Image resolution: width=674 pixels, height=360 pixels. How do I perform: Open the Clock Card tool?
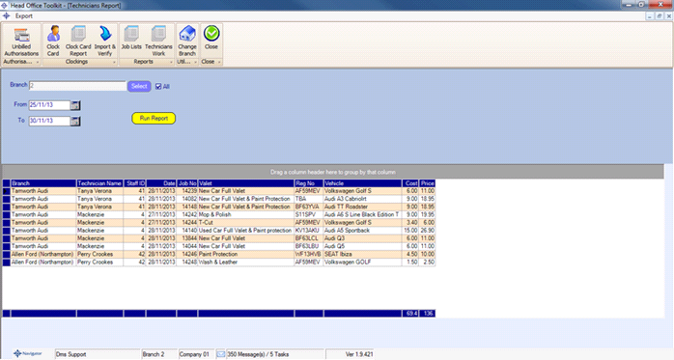(x=53, y=42)
